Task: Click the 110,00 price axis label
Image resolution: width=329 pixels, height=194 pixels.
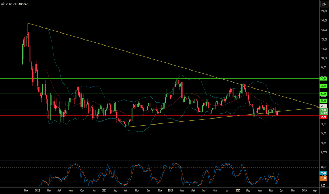Action: 324,49
